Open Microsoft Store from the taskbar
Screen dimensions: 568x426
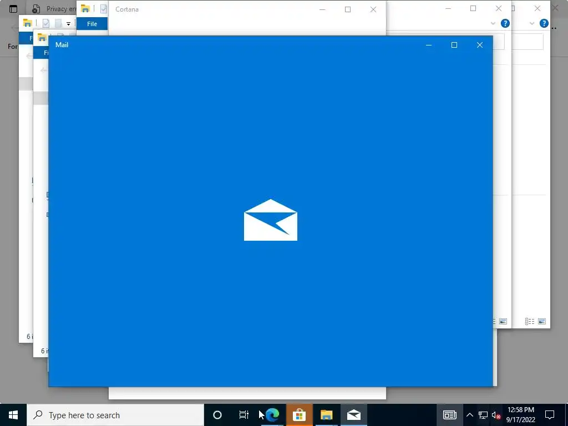[299, 415]
